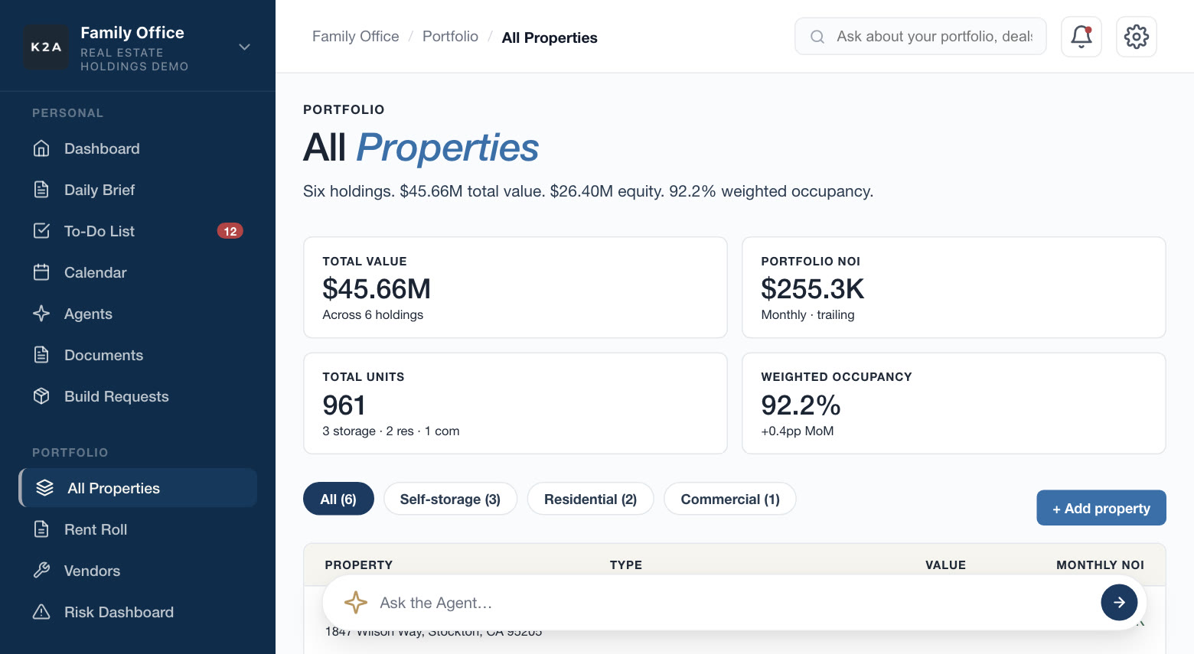The height and width of the screenshot is (654, 1194).
Task: Expand the Family Office workspace chevron
Action: tap(244, 47)
